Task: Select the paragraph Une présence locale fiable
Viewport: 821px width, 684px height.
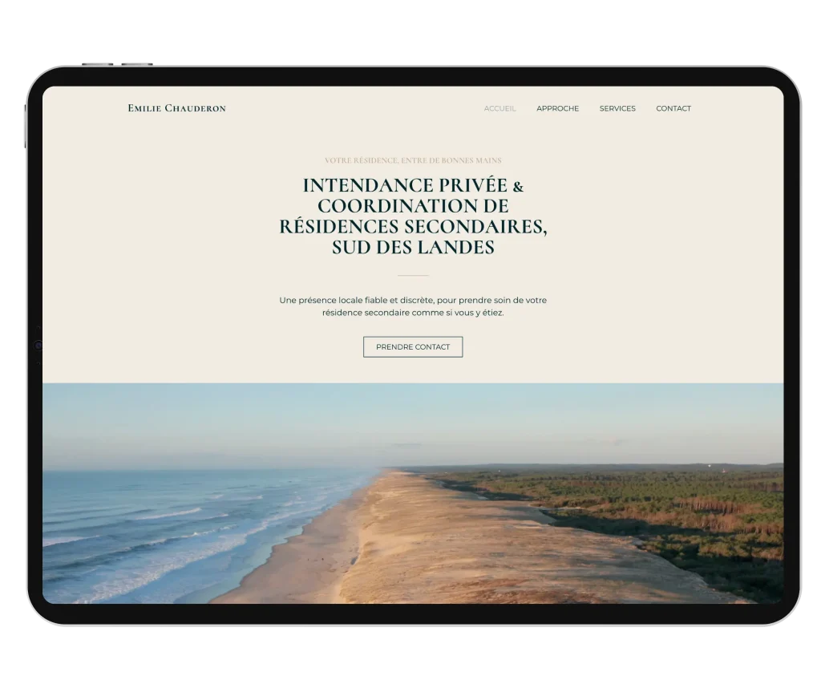Action: [x=413, y=306]
